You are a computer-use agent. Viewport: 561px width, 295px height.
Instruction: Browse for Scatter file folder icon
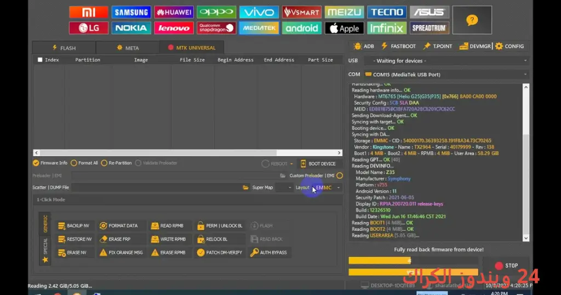(x=245, y=187)
